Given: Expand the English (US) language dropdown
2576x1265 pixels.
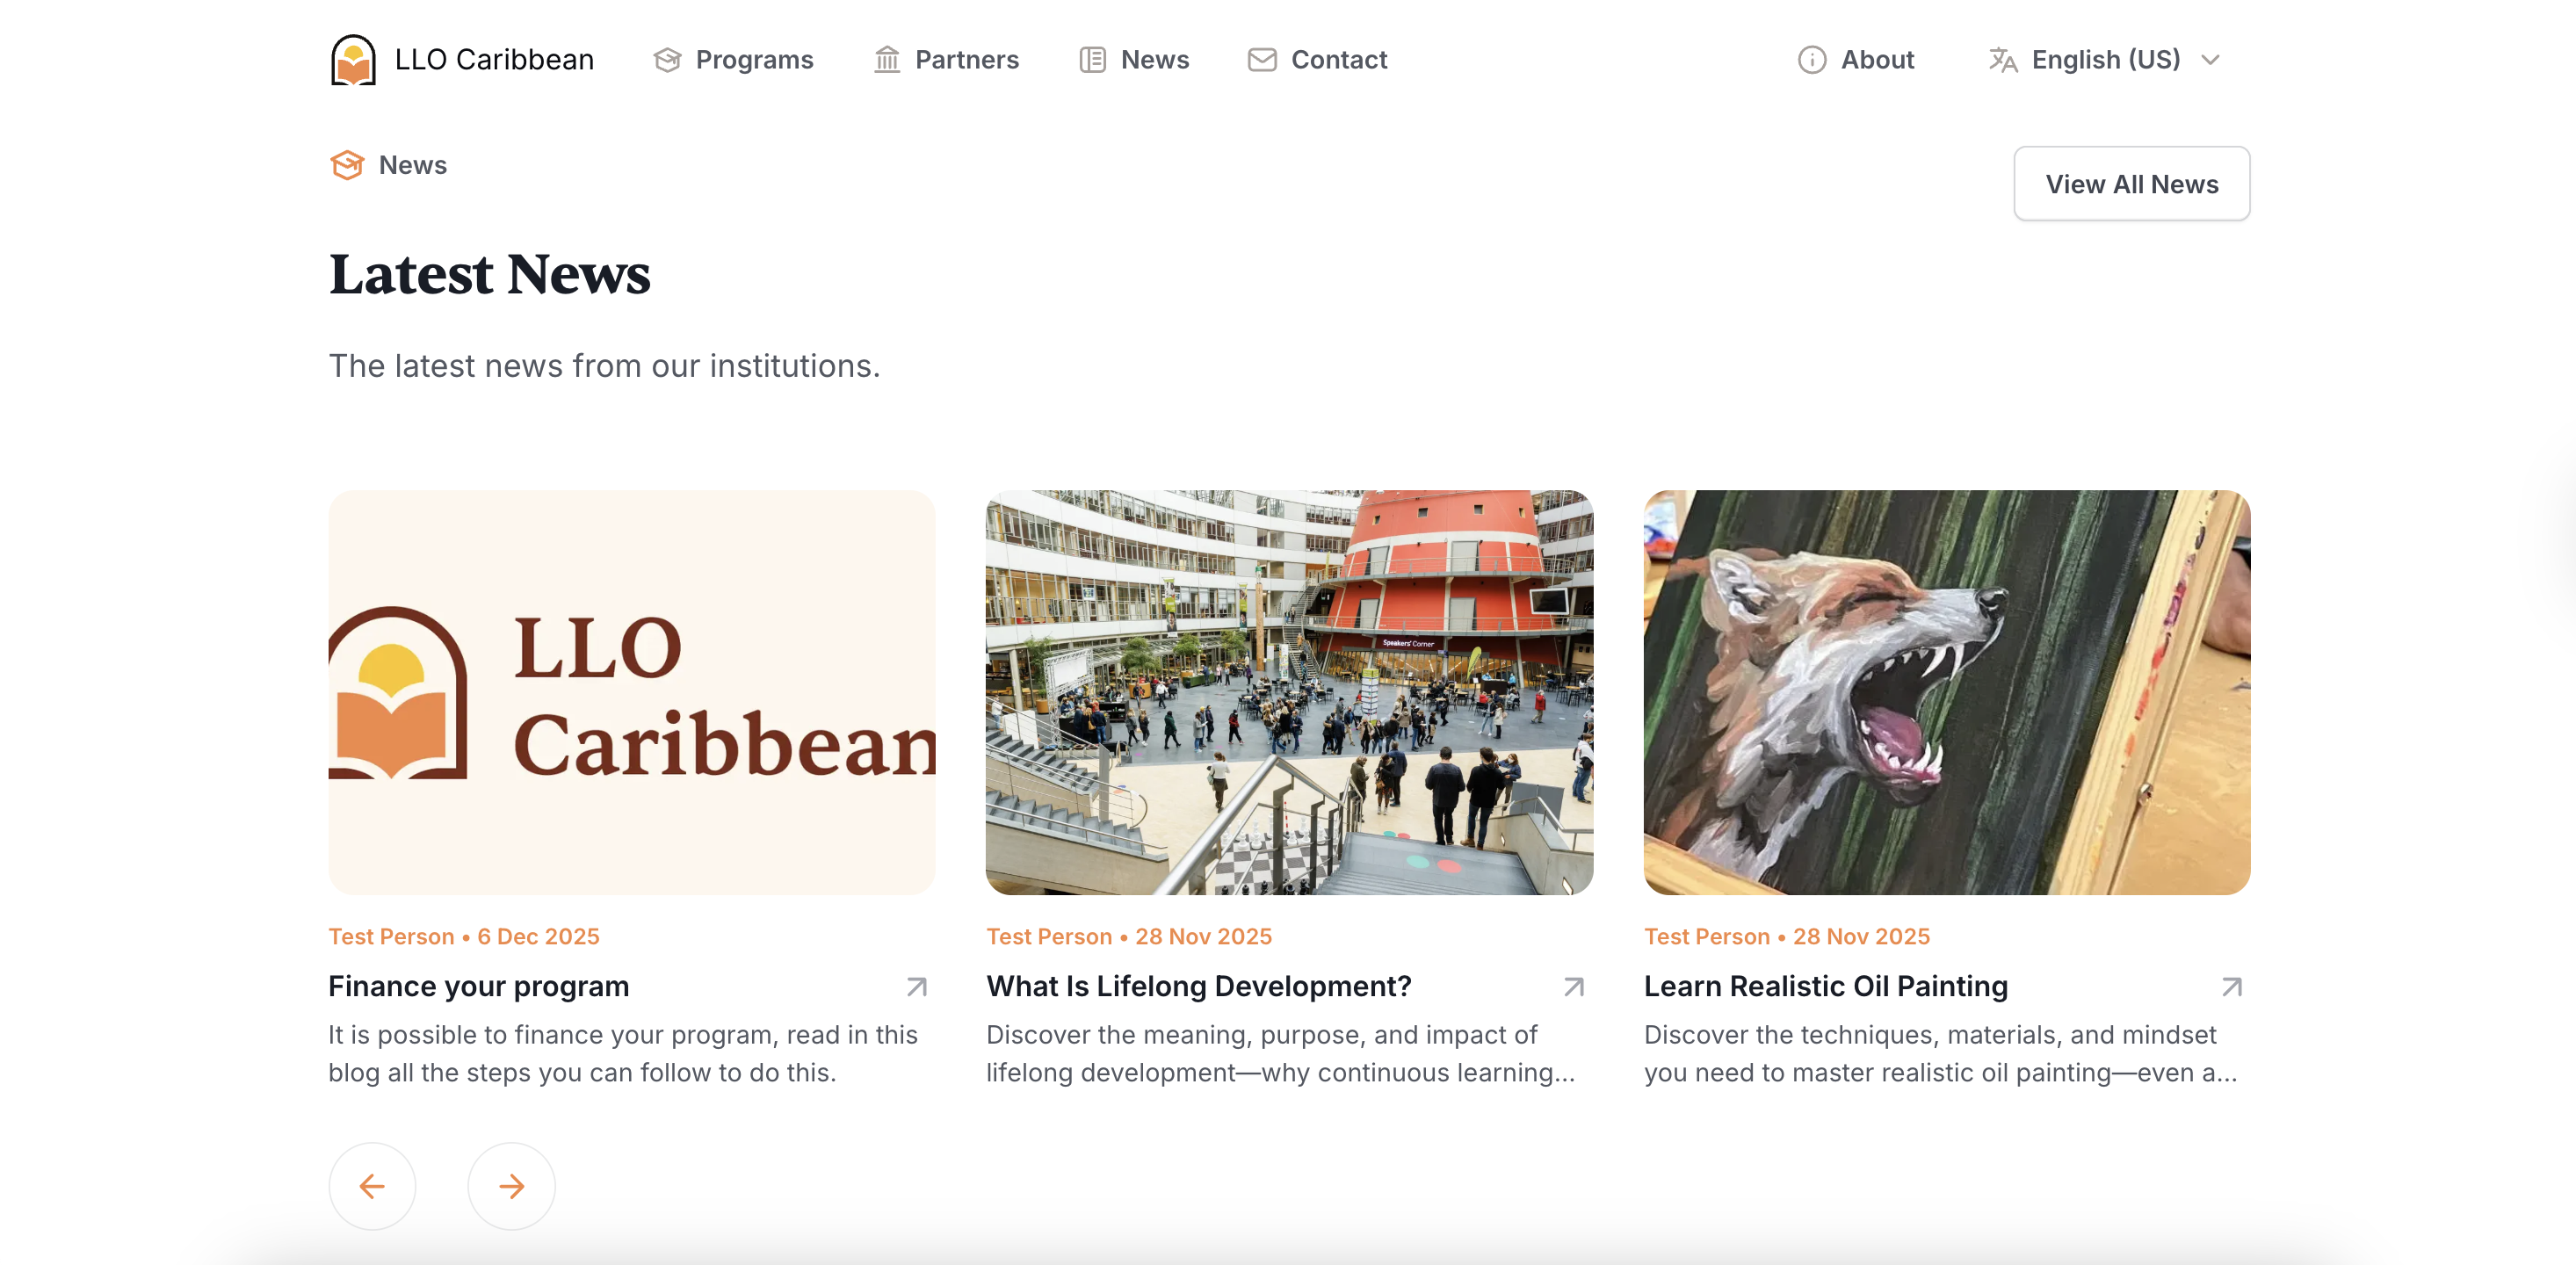Looking at the screenshot, I should [x=2211, y=60].
